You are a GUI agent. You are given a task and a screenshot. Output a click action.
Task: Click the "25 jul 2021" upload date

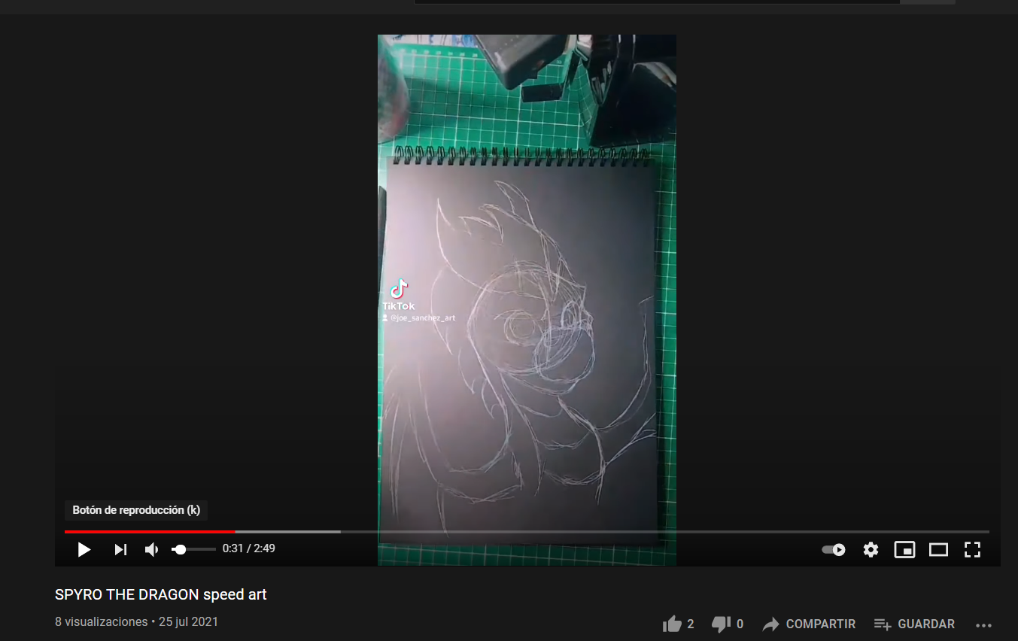pyautogui.click(x=188, y=622)
